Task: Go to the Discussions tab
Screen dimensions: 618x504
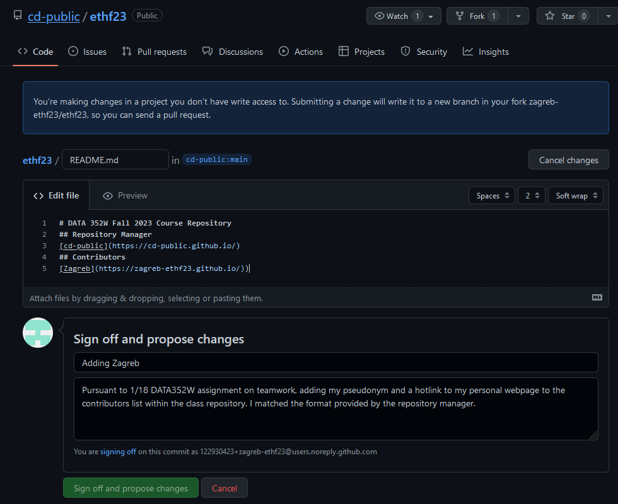Action: click(x=233, y=52)
